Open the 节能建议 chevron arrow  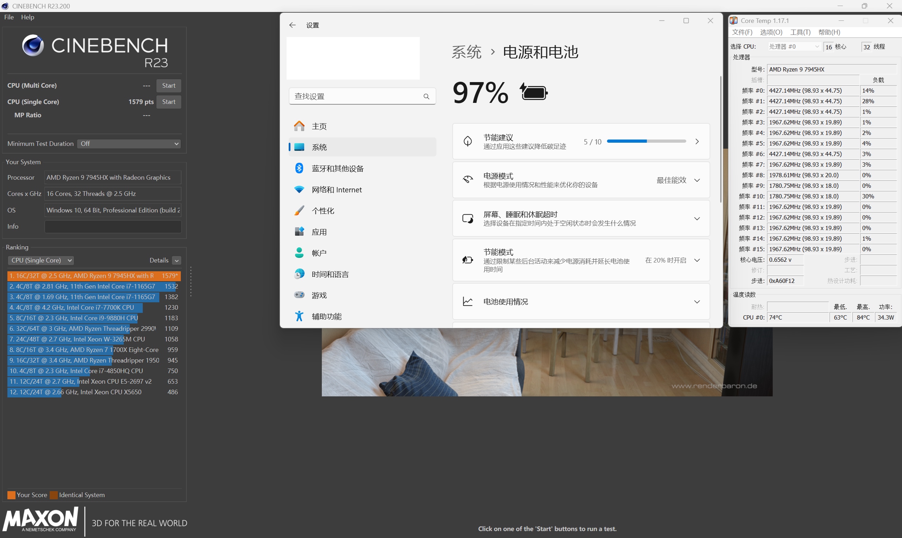coord(697,141)
